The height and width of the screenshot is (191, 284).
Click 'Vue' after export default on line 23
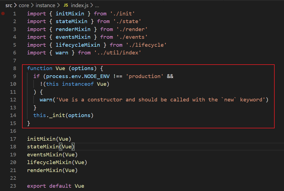pyautogui.click(x=80, y=186)
